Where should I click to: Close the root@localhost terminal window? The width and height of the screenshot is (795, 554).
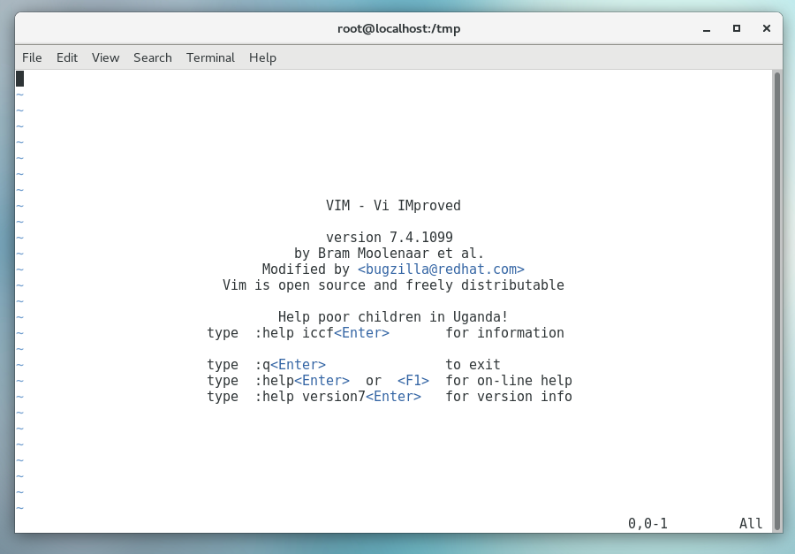coord(766,28)
